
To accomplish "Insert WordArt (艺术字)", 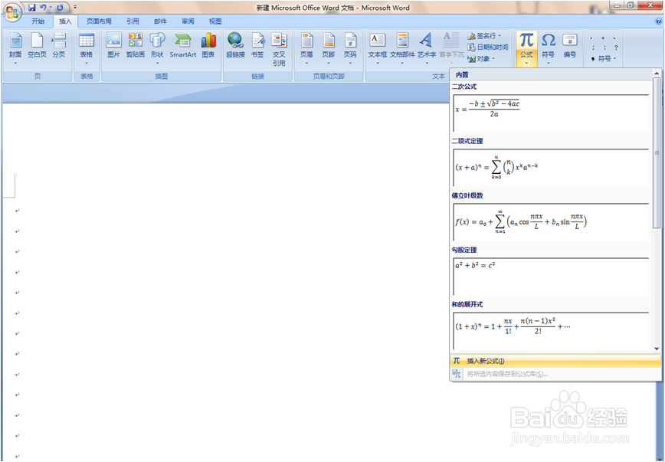I will [x=427, y=48].
